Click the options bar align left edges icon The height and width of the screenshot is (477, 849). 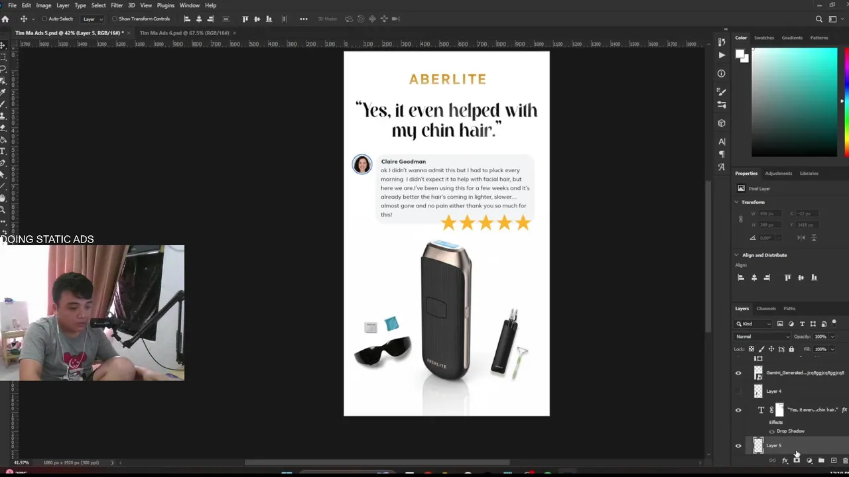186,19
